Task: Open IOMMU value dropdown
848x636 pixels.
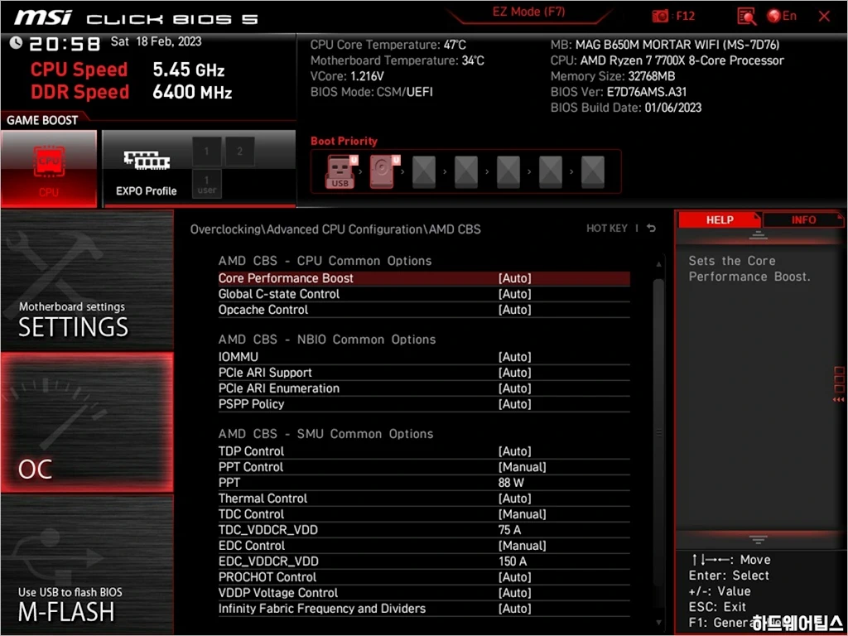Action: (x=515, y=357)
